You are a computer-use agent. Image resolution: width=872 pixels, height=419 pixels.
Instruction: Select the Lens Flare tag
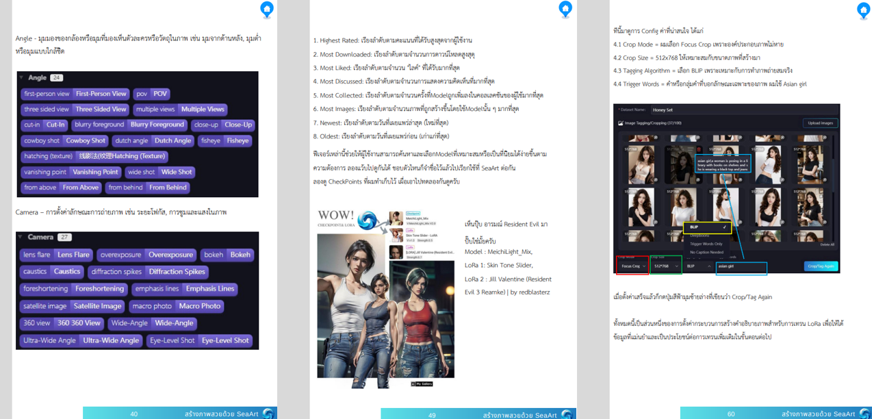click(x=57, y=255)
